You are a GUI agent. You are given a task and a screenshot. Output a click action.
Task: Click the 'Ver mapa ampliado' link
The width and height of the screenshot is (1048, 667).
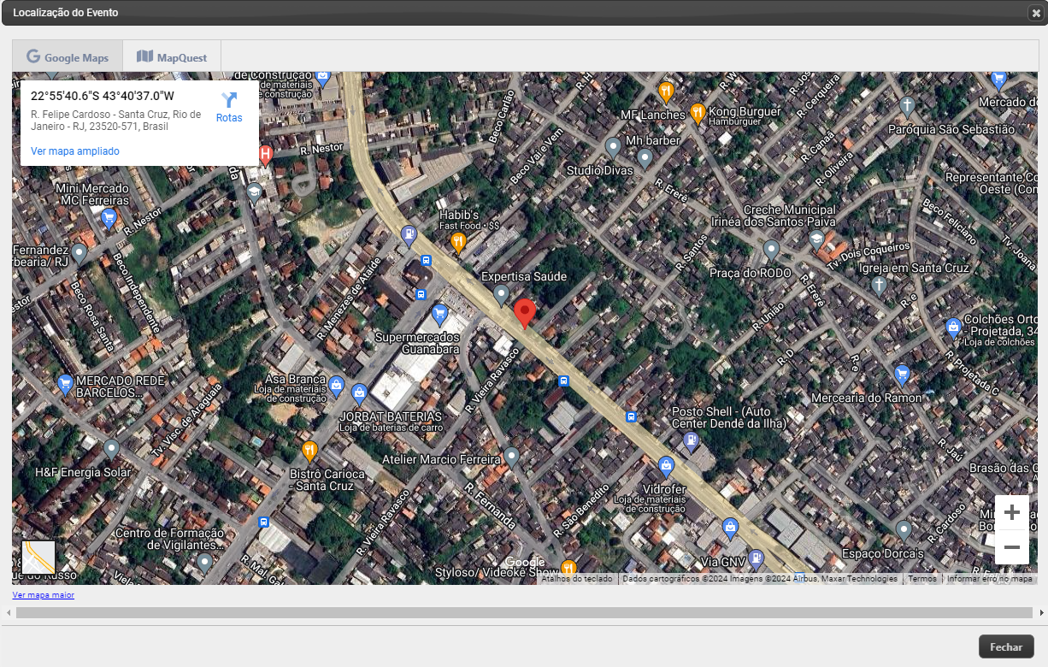coord(75,151)
